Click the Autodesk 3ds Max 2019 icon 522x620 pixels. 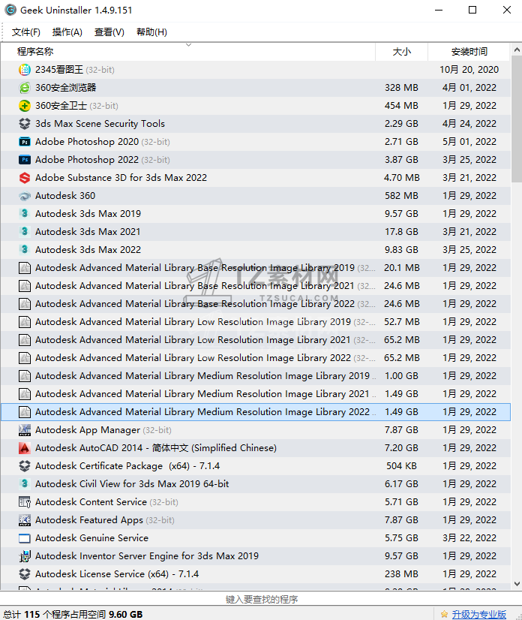pos(25,214)
